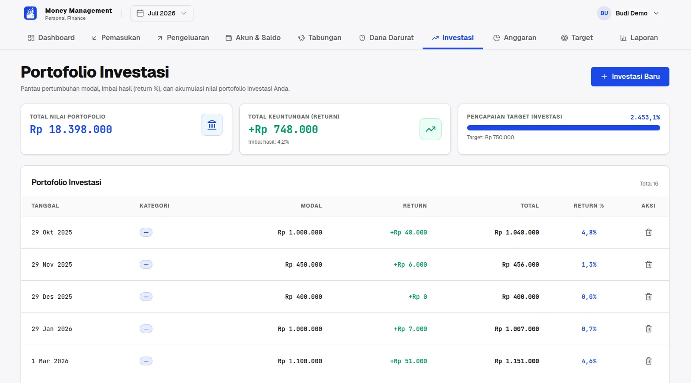Click the Rp 1.007.000 total cell

point(517,329)
